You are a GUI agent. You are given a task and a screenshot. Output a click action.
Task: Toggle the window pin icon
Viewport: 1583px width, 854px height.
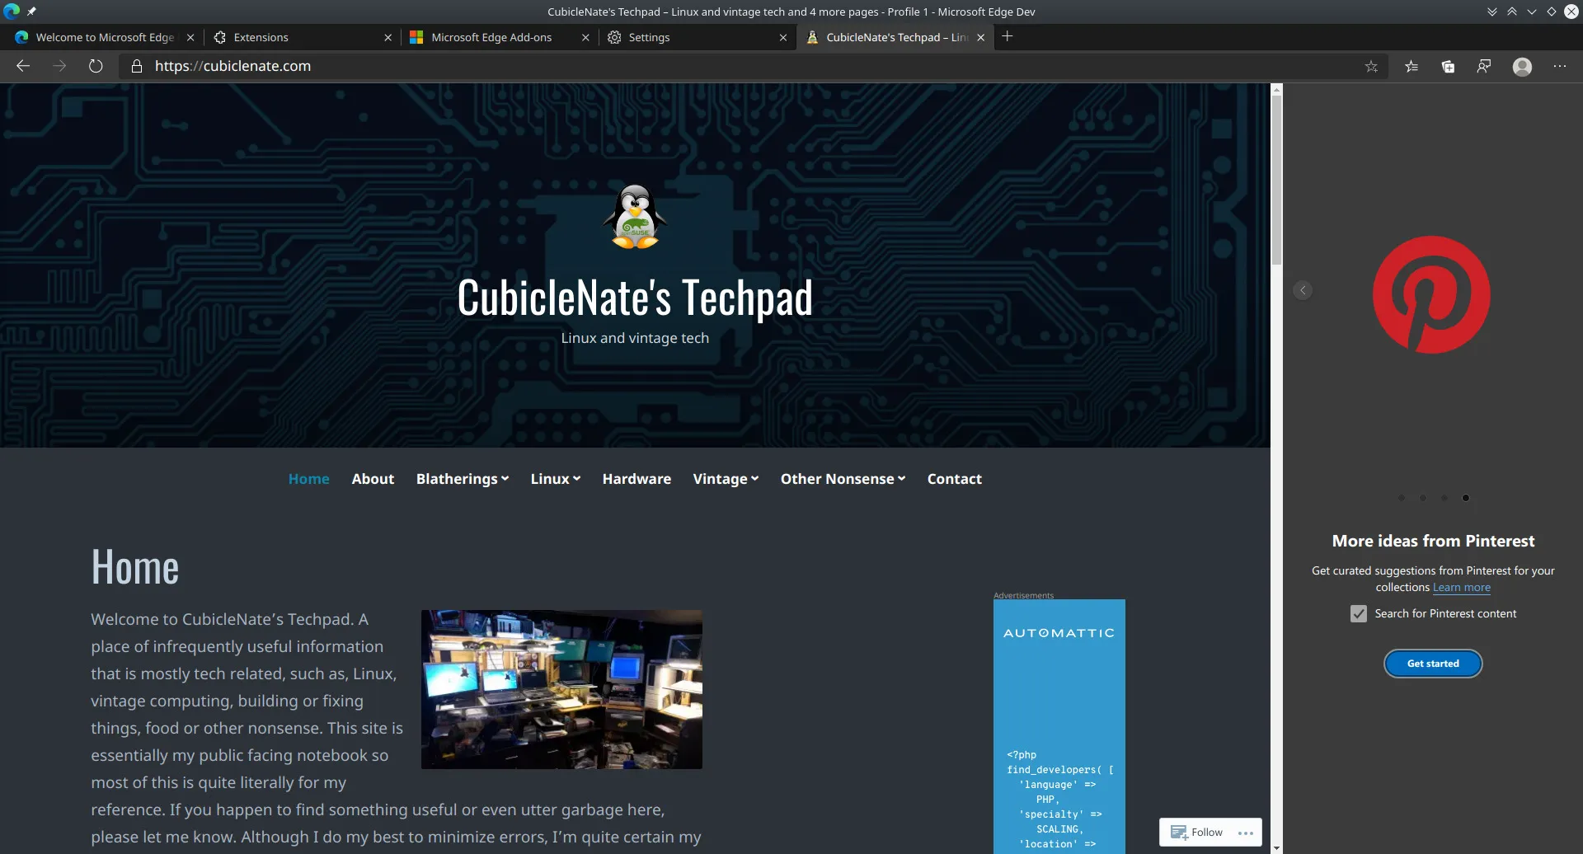coord(32,12)
